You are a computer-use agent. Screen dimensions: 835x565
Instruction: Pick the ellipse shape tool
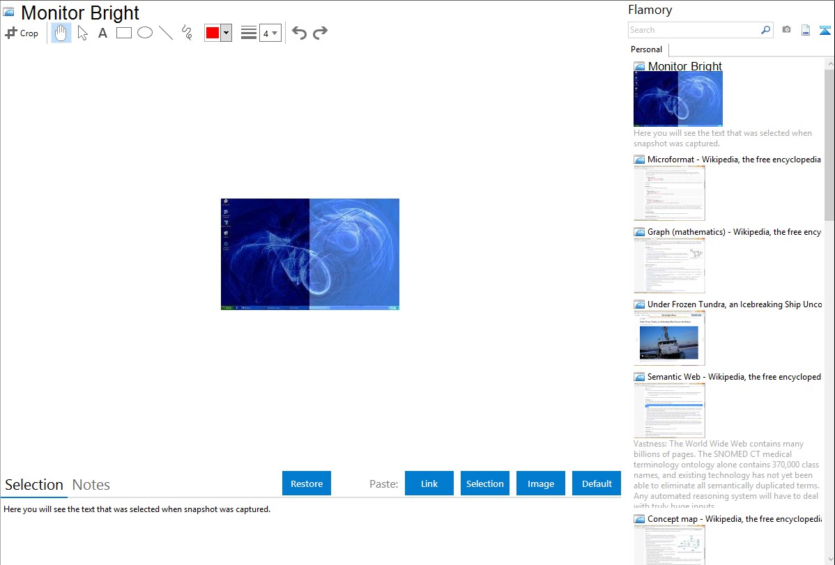click(x=145, y=33)
